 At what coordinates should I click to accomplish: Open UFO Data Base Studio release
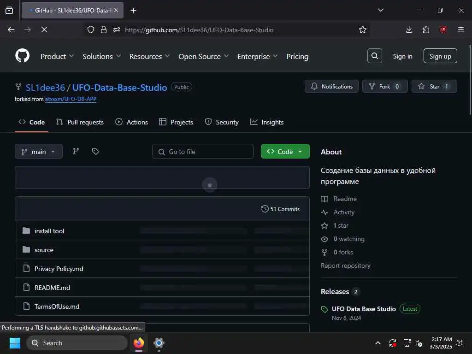coord(364,309)
